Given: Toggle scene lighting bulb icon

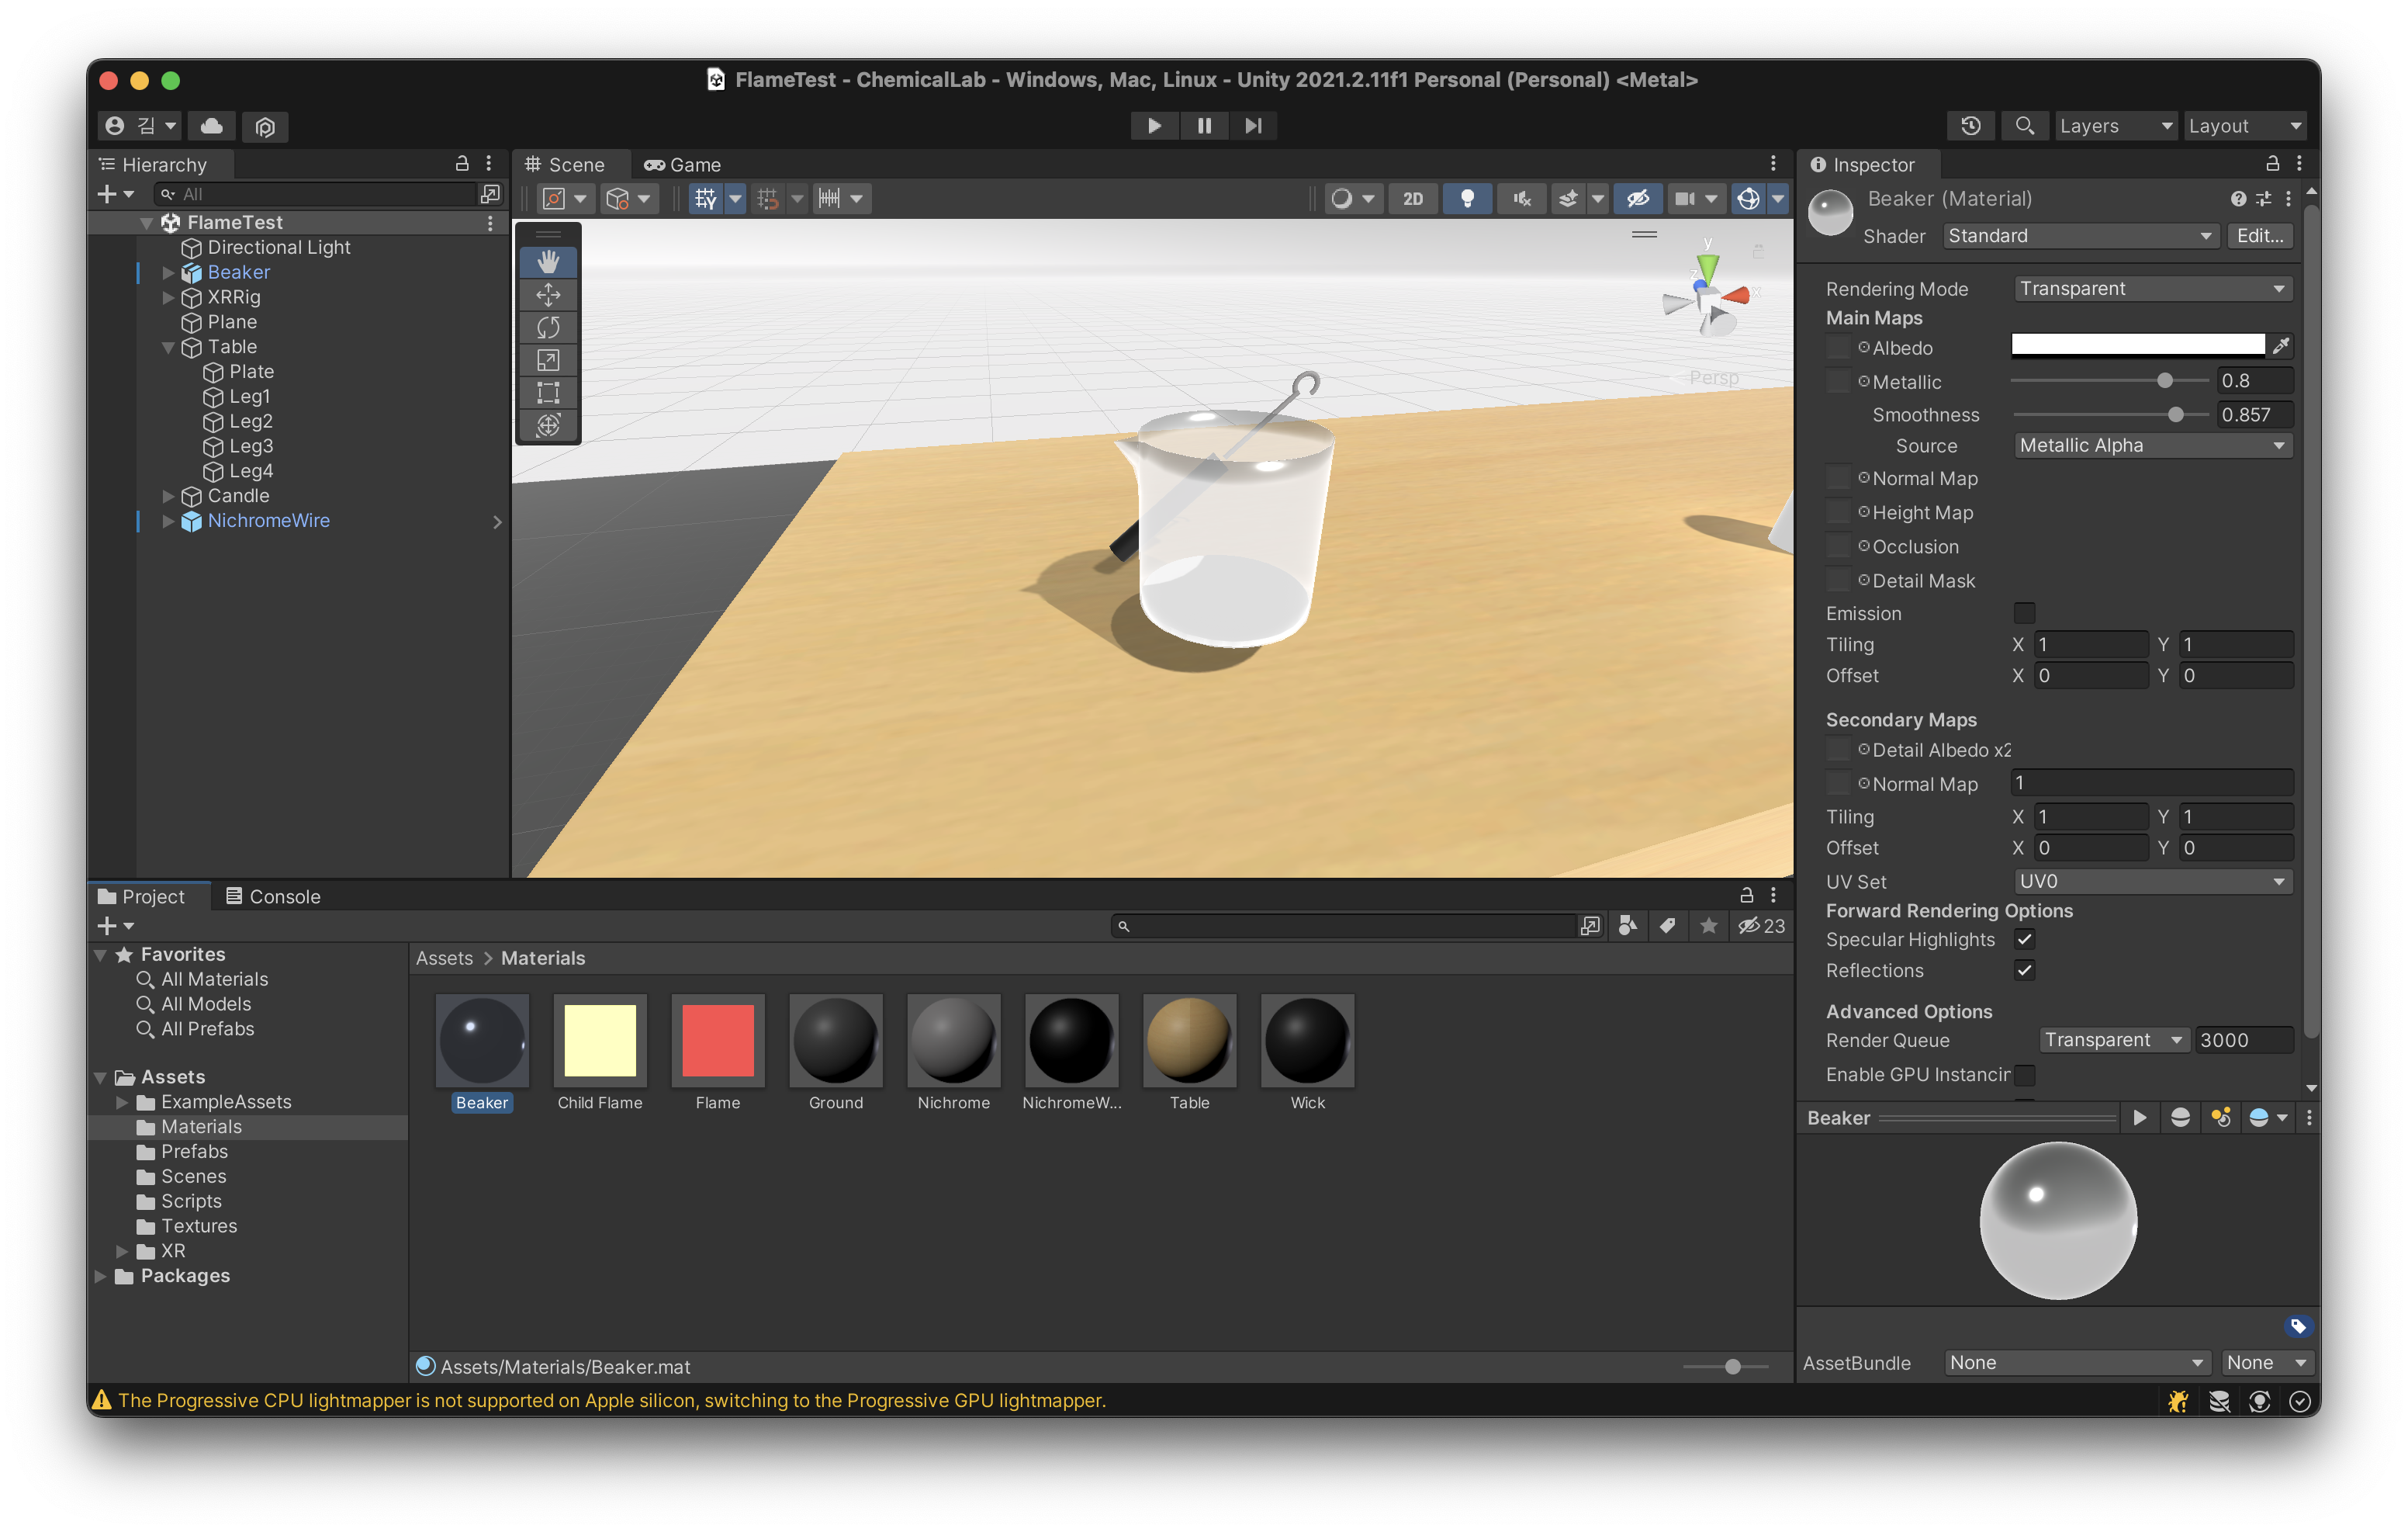Looking at the screenshot, I should [x=1467, y=198].
